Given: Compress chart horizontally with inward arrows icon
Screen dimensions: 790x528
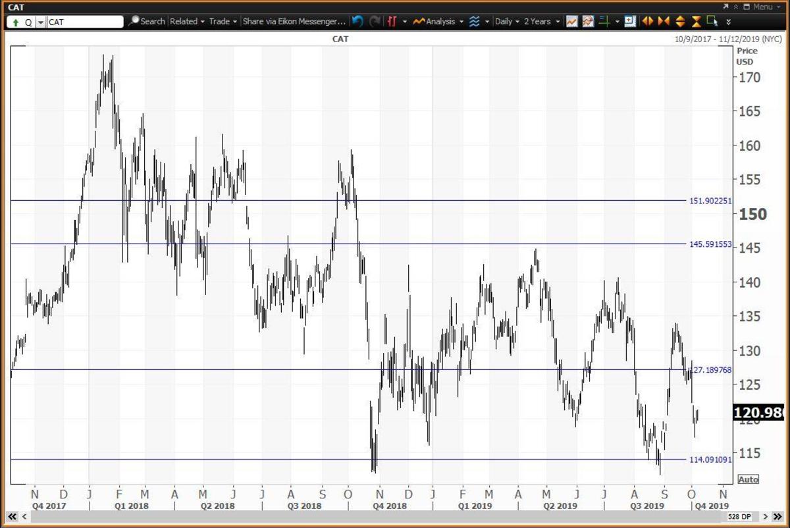Looking at the screenshot, I should [664, 22].
